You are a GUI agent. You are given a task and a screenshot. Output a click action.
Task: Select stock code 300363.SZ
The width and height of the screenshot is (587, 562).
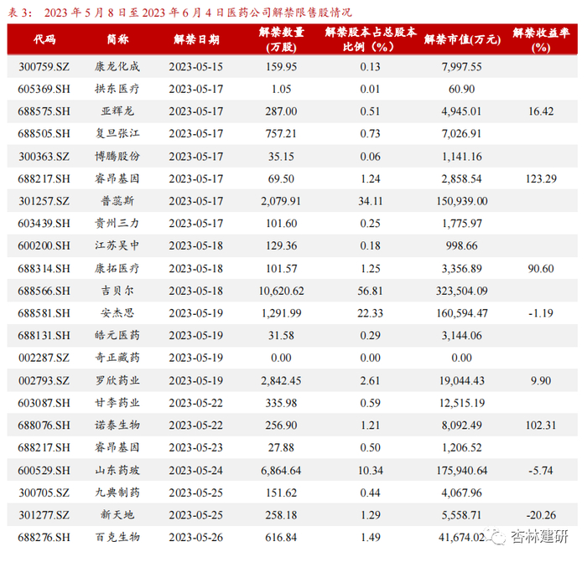44,157
